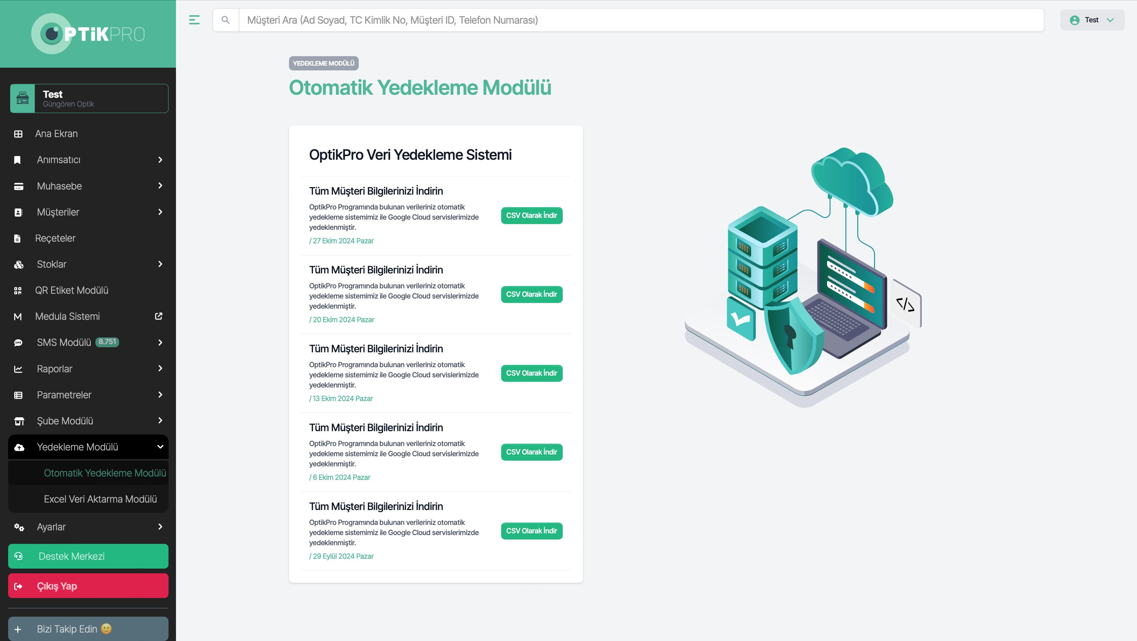This screenshot has width=1137, height=641.
Task: Click the cloud backup illustration
Action: click(803, 277)
